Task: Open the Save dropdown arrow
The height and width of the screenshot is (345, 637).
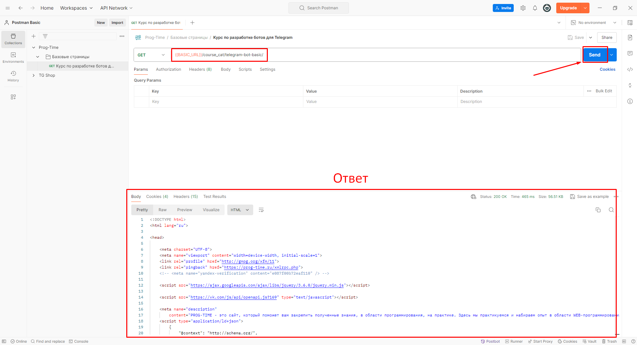Action: 590,38
